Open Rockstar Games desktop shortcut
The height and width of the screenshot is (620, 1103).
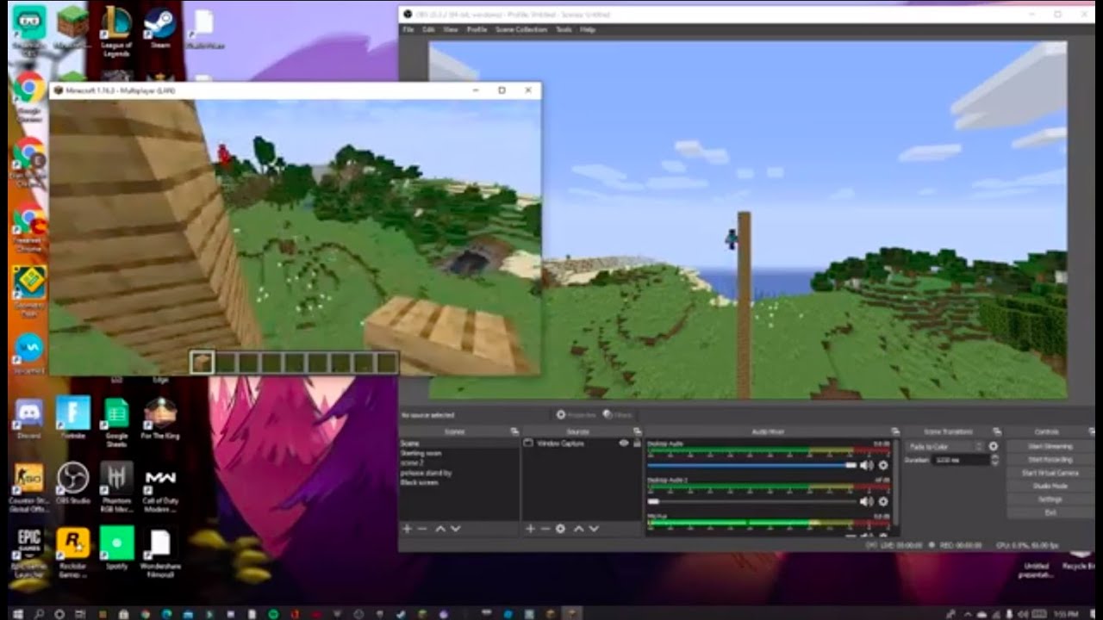point(73,551)
